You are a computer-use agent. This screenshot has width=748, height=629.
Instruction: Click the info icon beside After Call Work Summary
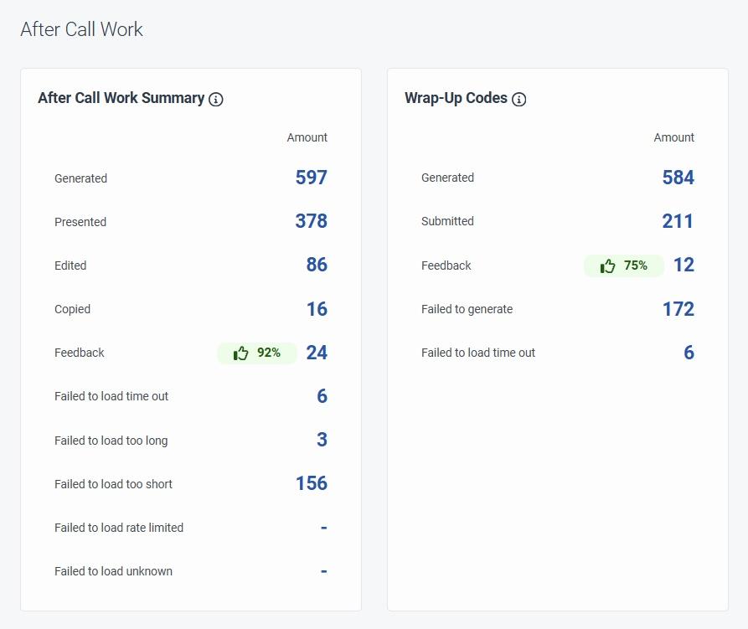(216, 99)
